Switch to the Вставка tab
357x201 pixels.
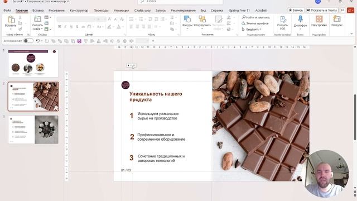pyautogui.click(x=38, y=11)
